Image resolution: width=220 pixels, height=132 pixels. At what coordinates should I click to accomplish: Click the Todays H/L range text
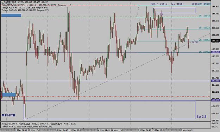tap(25, 8)
